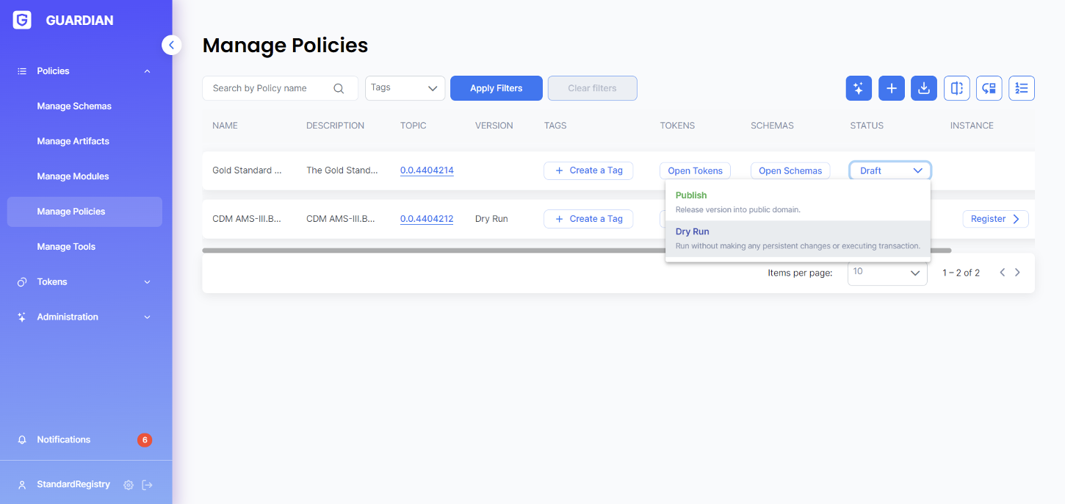1065x504 pixels.
Task: Click the import policy download icon
Action: (x=924, y=88)
